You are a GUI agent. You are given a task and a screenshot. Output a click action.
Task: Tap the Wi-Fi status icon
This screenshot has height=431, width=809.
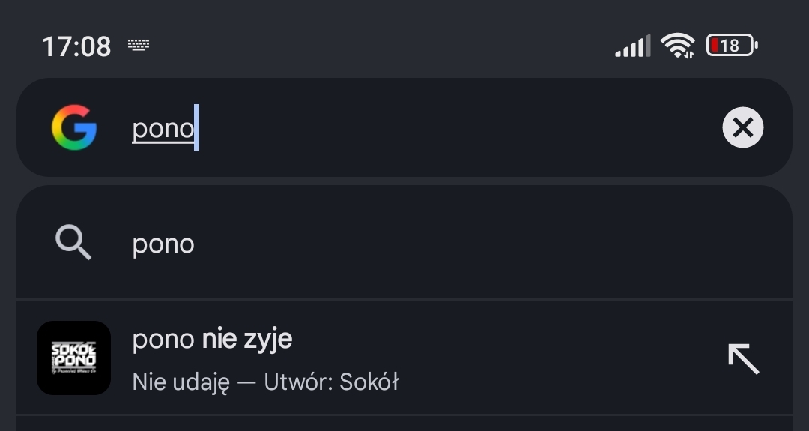click(678, 46)
